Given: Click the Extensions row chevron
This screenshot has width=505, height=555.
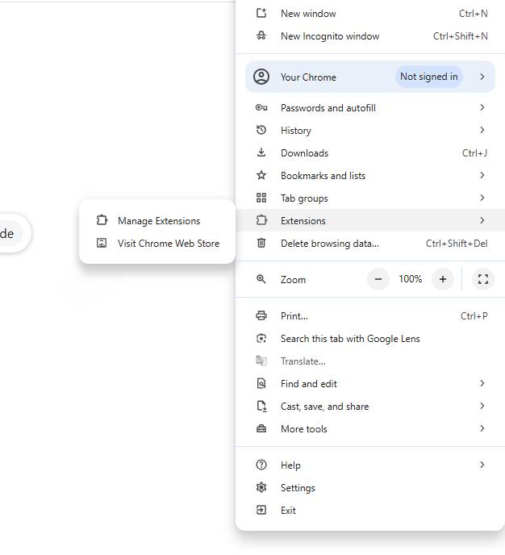Looking at the screenshot, I should click(x=482, y=220).
